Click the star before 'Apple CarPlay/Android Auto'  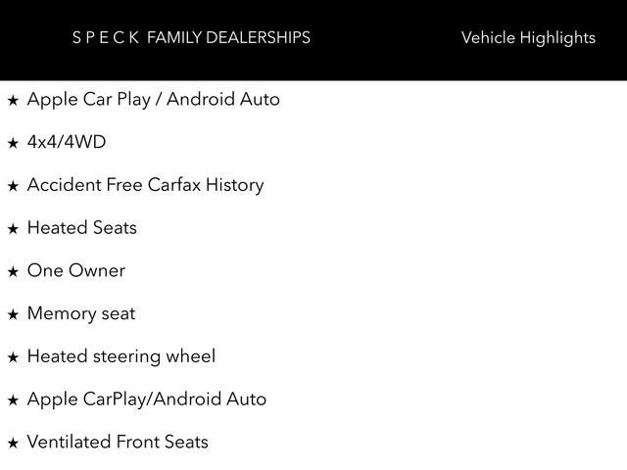point(13,400)
